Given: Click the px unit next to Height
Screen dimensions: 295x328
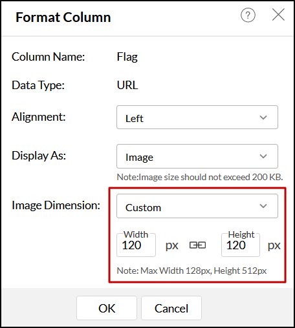Looking at the screenshot, I should (x=274, y=245).
